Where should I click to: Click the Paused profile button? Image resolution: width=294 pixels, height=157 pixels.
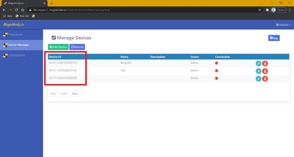[279, 10]
